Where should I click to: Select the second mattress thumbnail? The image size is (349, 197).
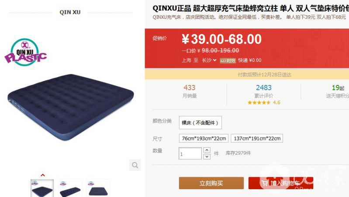[70, 188]
